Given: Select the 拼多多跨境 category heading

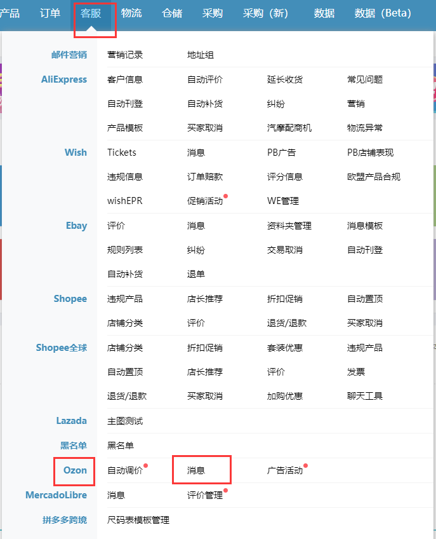Looking at the screenshot, I should point(65,520).
